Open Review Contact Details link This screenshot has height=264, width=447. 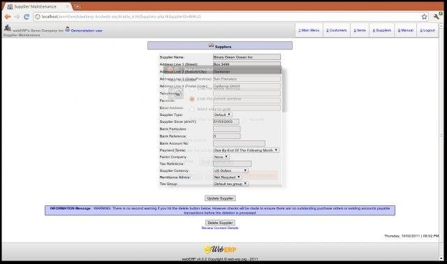[x=220, y=228]
